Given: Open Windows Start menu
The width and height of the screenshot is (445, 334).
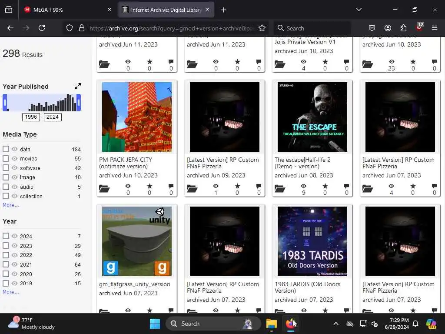Looking at the screenshot, I should [155, 324].
